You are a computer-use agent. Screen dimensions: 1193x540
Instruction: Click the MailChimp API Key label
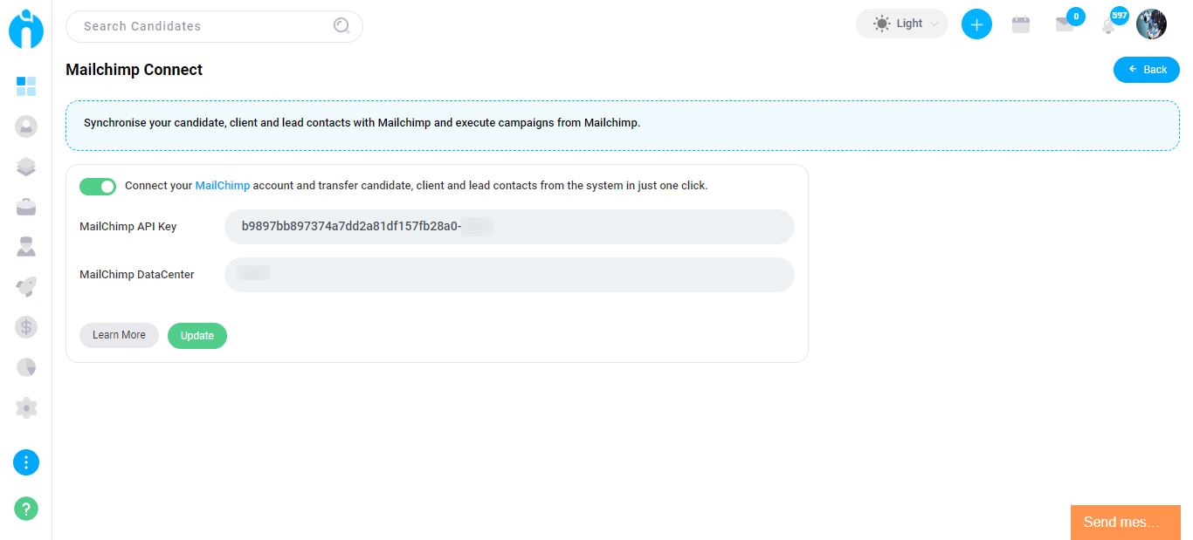coord(128,227)
